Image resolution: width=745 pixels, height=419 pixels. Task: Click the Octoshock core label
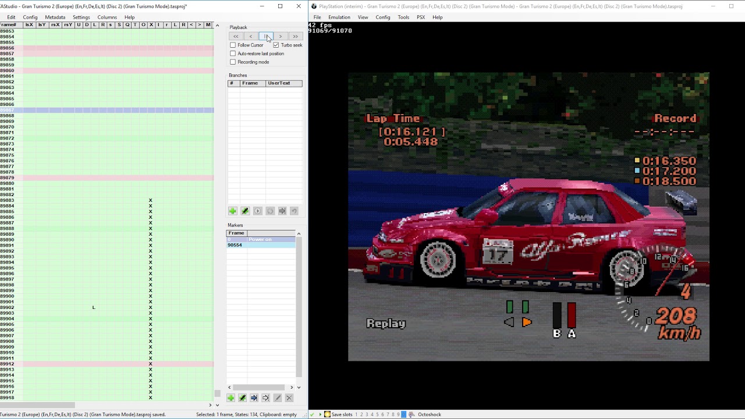[x=429, y=414]
